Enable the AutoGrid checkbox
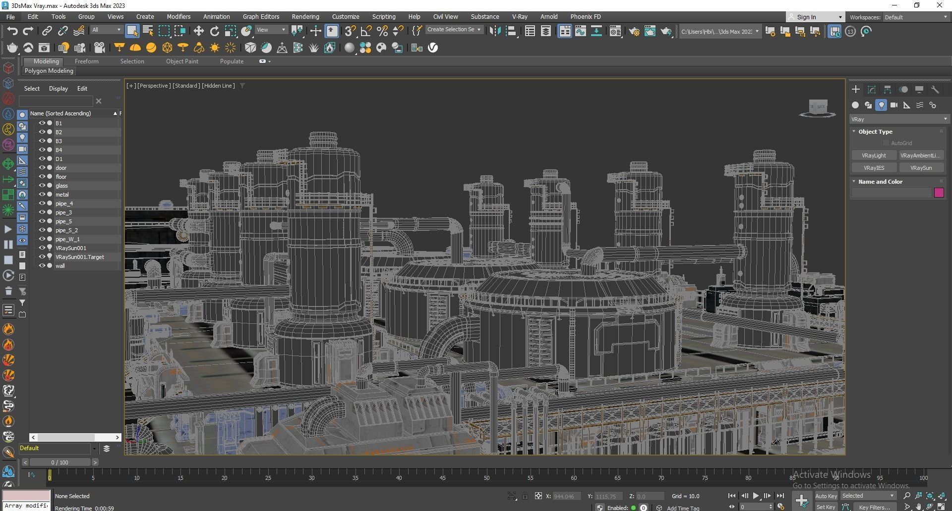This screenshot has width=952, height=511. (x=886, y=143)
